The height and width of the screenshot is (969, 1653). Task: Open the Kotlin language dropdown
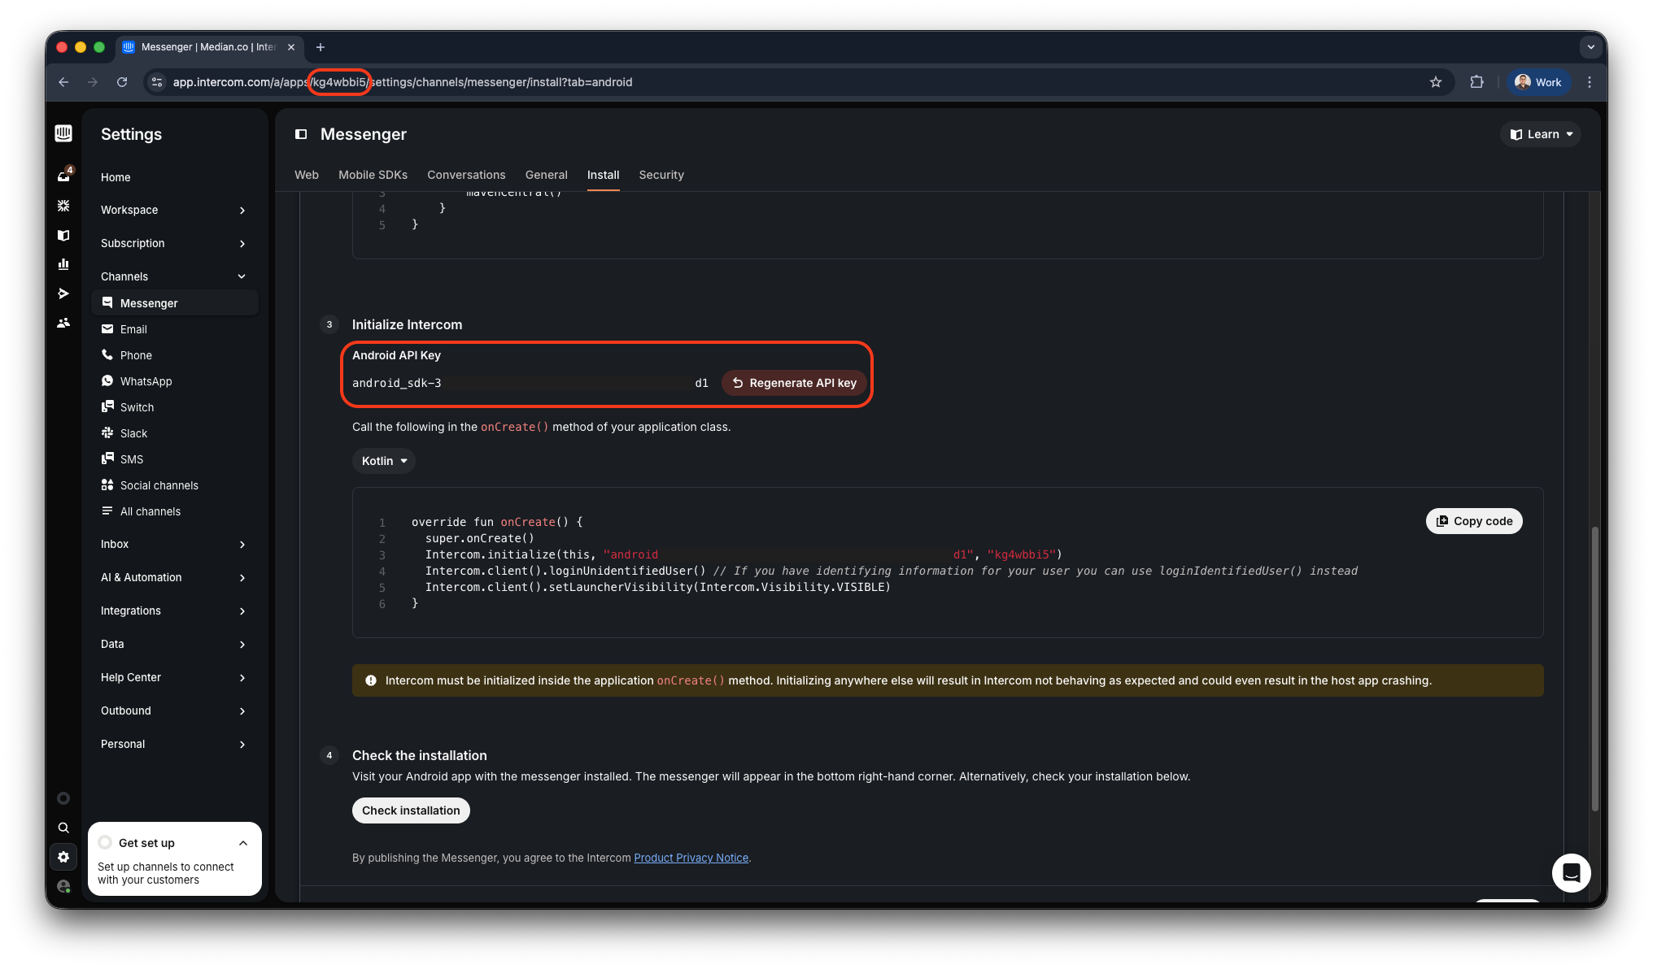tap(384, 461)
